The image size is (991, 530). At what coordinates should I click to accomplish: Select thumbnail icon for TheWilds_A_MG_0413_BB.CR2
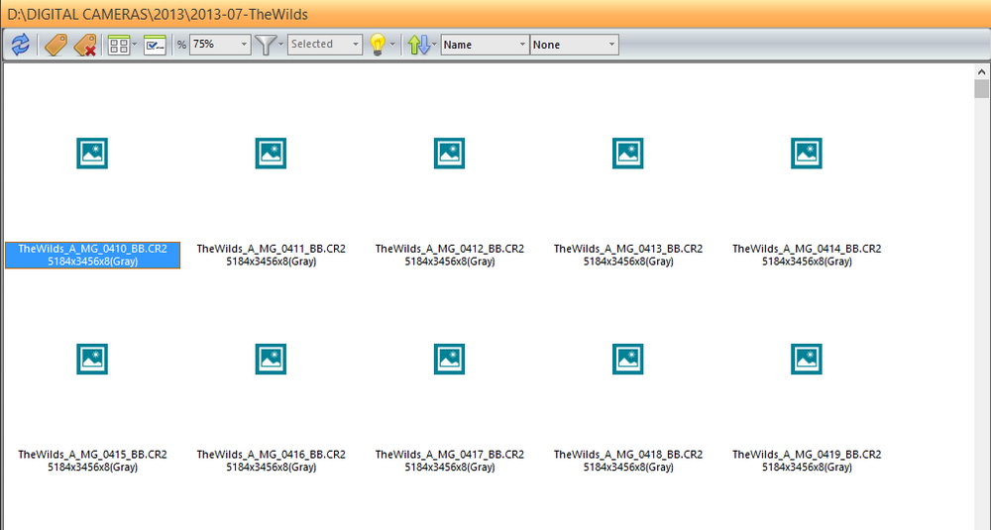pyautogui.click(x=628, y=153)
